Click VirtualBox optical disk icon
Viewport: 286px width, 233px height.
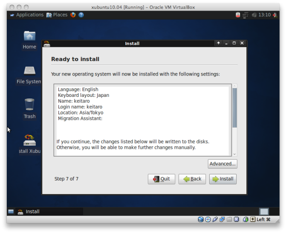tap(208, 219)
